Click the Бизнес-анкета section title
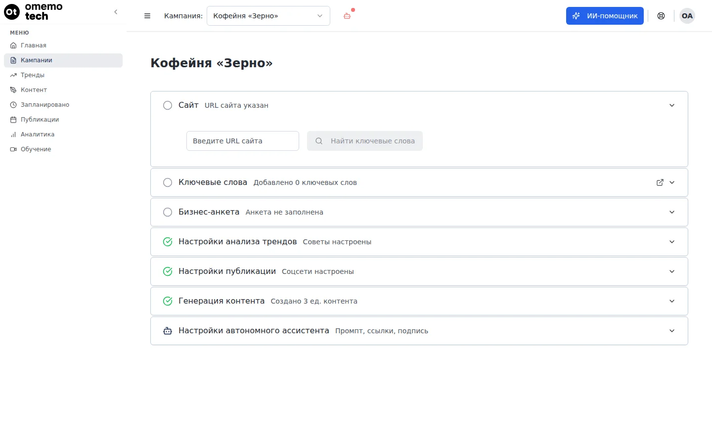Screen dimensions: 712x445 pos(209,212)
